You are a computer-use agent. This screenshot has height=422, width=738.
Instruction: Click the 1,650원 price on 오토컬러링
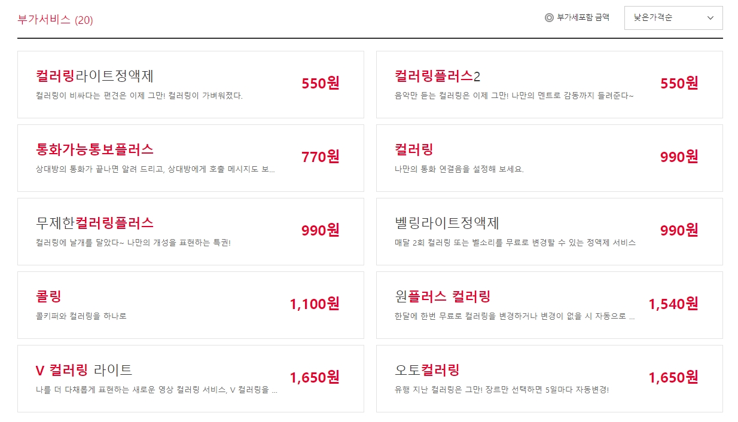(x=674, y=377)
